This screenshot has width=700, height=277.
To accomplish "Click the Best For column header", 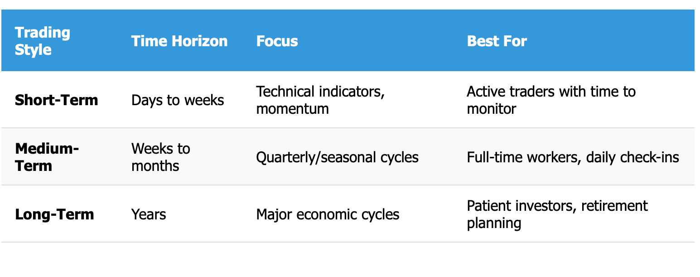I will click(x=497, y=41).
